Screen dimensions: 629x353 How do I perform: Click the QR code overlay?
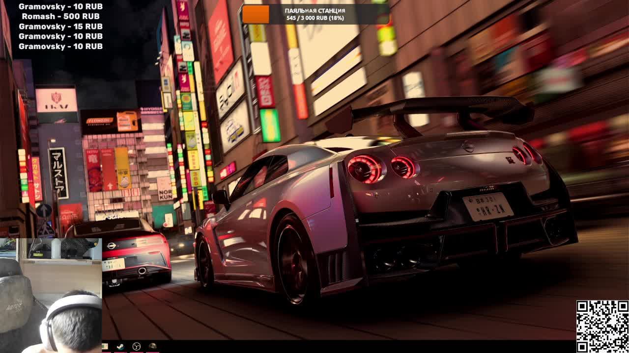pos(602,327)
